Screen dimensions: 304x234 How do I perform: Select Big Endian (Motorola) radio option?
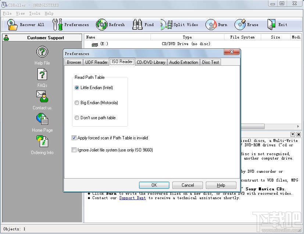click(x=77, y=103)
